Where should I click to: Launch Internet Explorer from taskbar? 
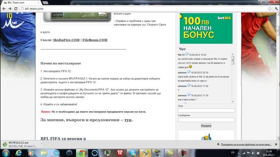(18, 153)
